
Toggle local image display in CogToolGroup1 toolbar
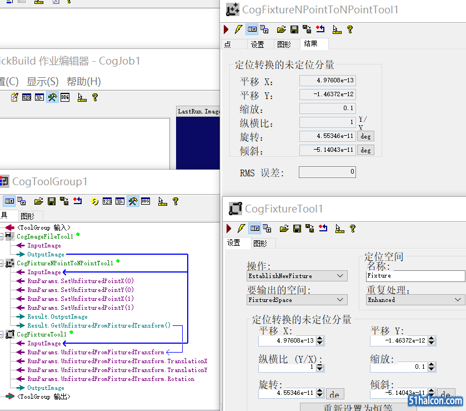(x=9, y=201)
